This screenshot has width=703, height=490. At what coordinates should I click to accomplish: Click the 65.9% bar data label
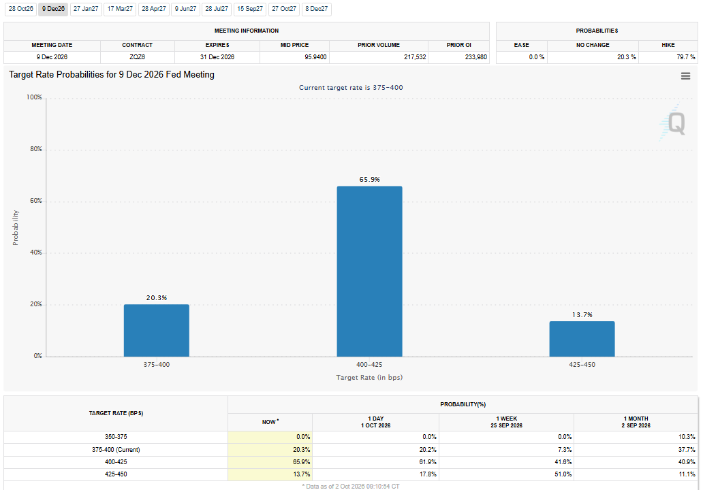click(369, 180)
